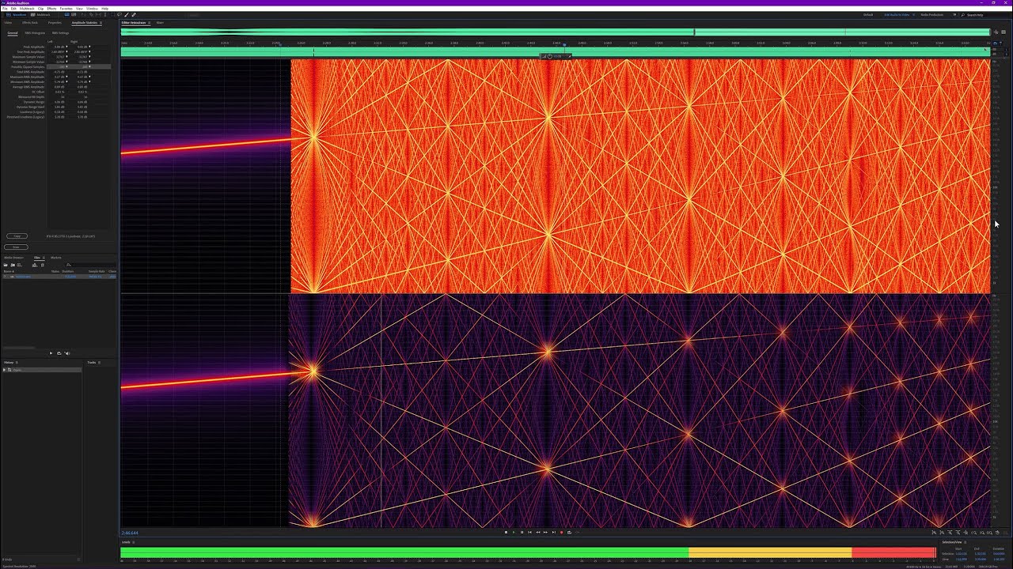
Task: Switch to the Properties tab
Action: click(x=55, y=22)
